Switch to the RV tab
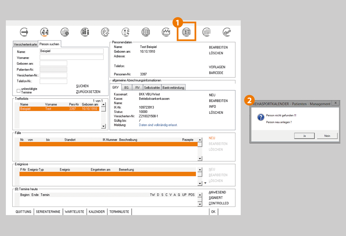This screenshot has height=236, width=346. tap(138, 88)
